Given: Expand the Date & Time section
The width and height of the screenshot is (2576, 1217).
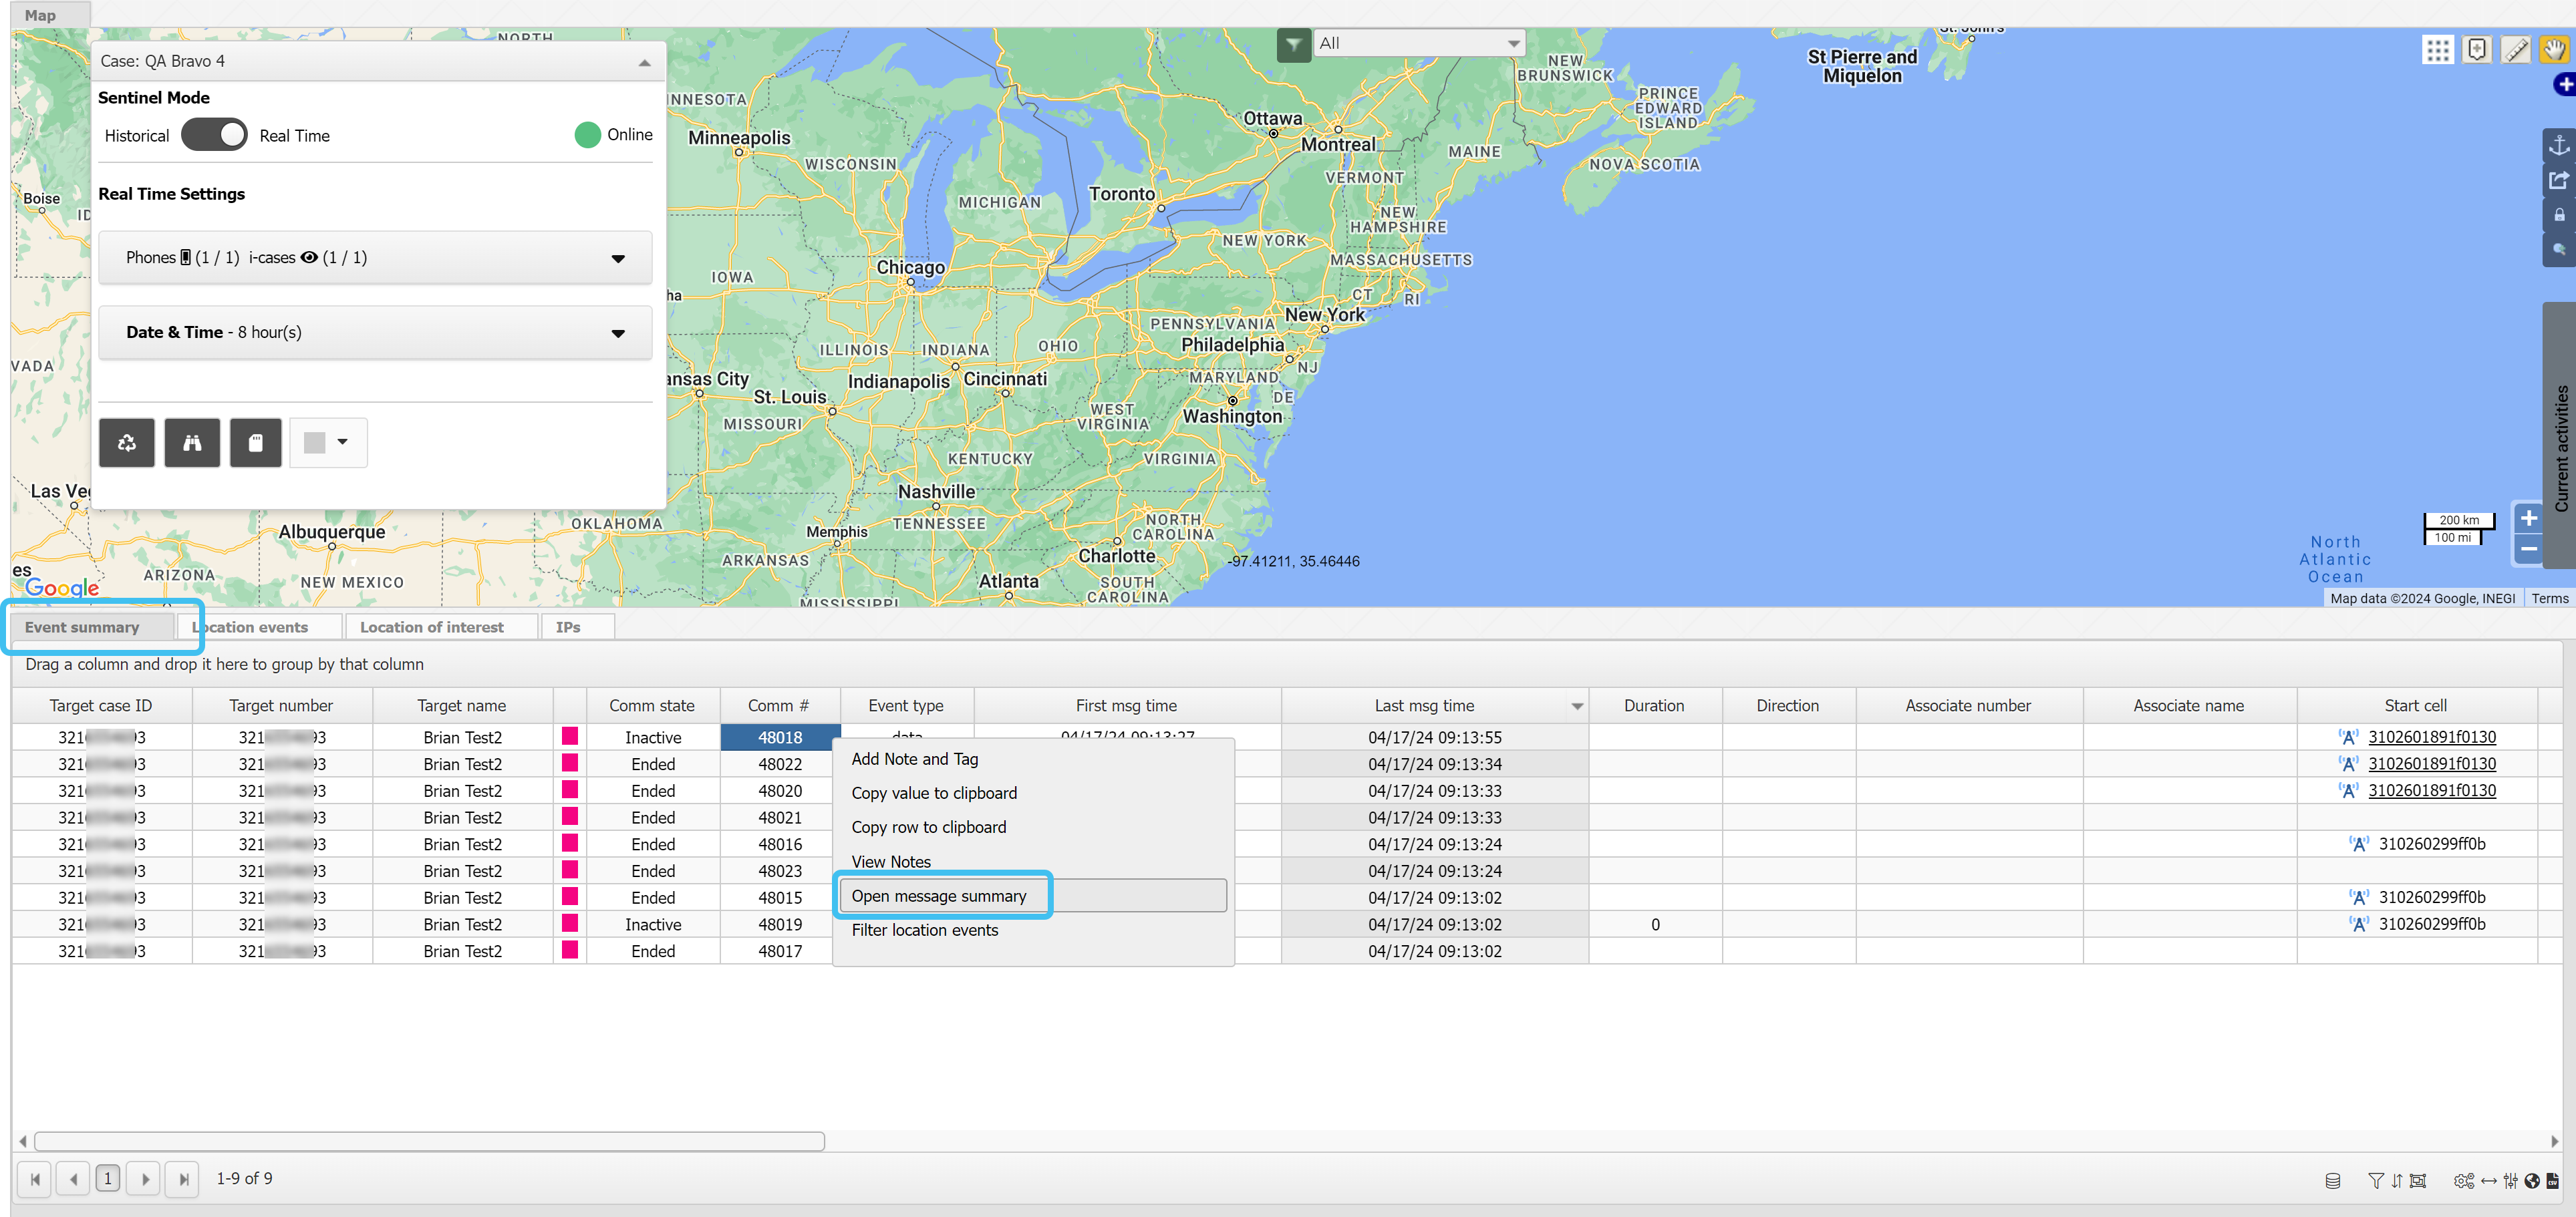Looking at the screenshot, I should [617, 334].
